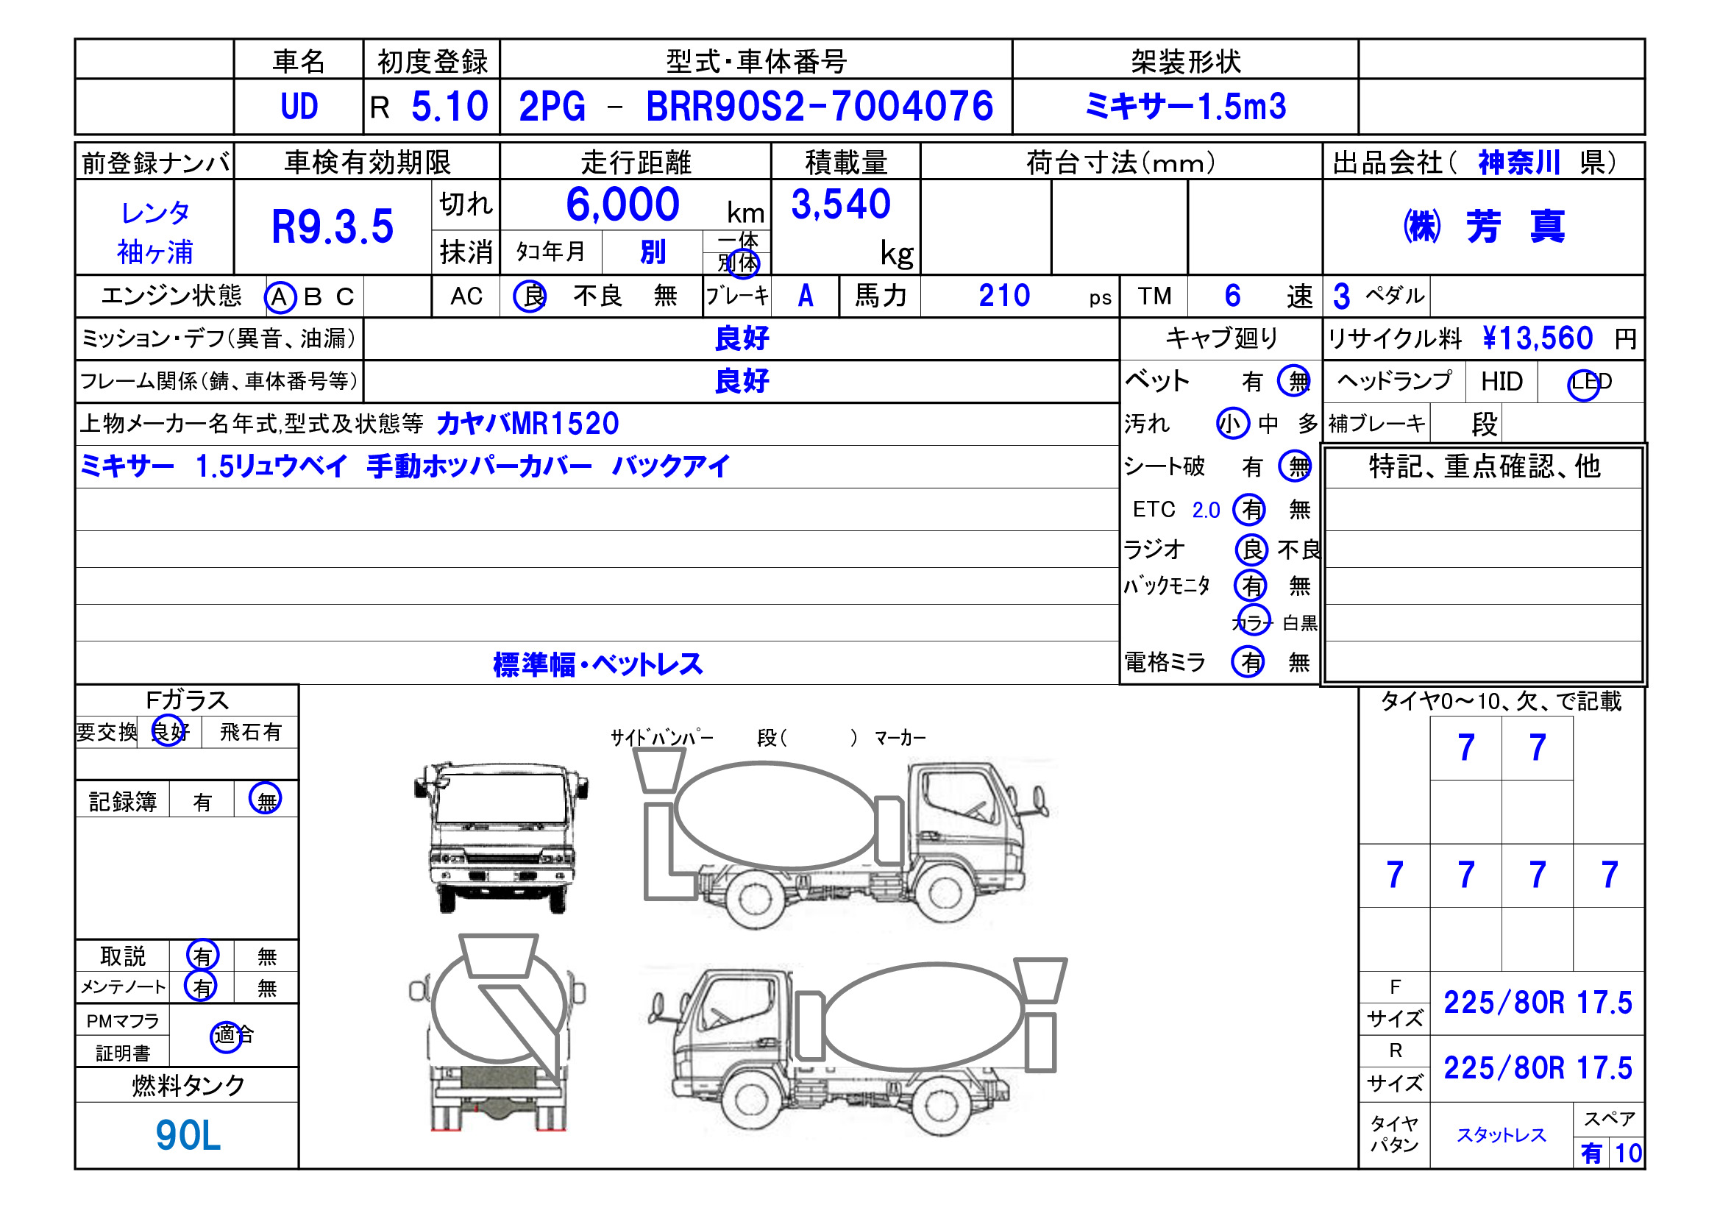Select circled 適合 PM muffler certificate
Viewport: 1720px width, 1216px height.
point(227,1037)
